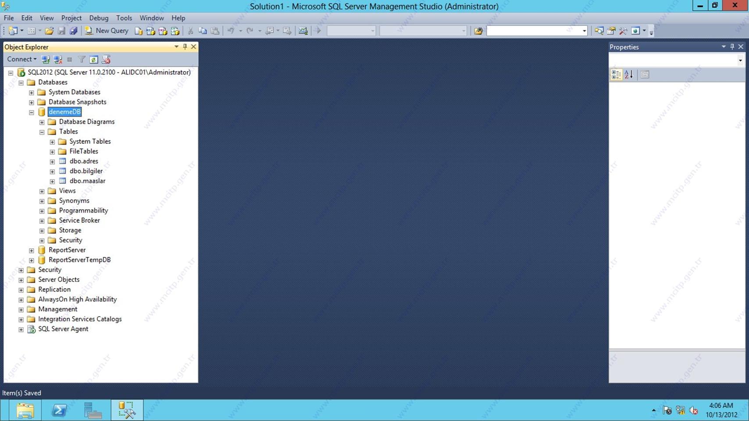The width and height of the screenshot is (749, 421).
Task: Select the SQL2012 server root node
Action: click(x=109, y=72)
